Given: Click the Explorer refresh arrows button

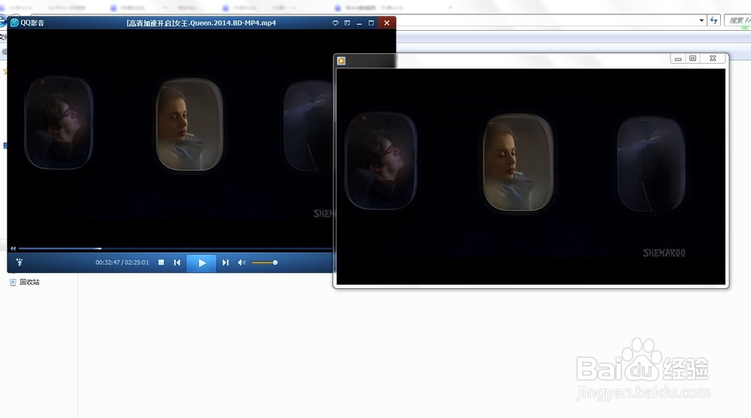Looking at the screenshot, I should pos(714,20).
